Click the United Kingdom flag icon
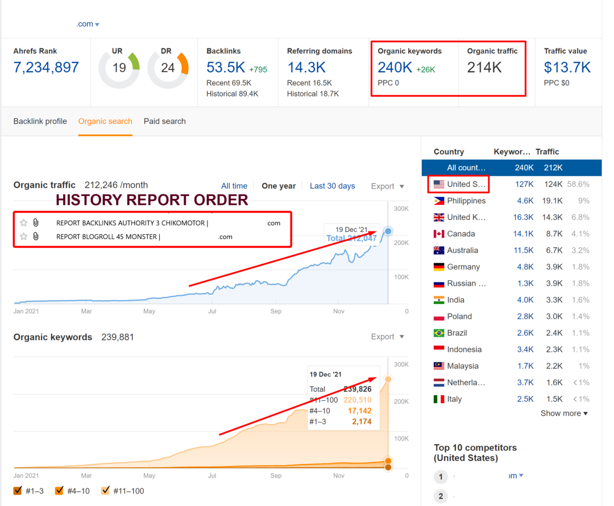 click(x=438, y=217)
